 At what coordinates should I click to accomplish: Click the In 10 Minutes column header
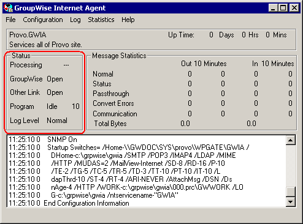tap(273, 64)
